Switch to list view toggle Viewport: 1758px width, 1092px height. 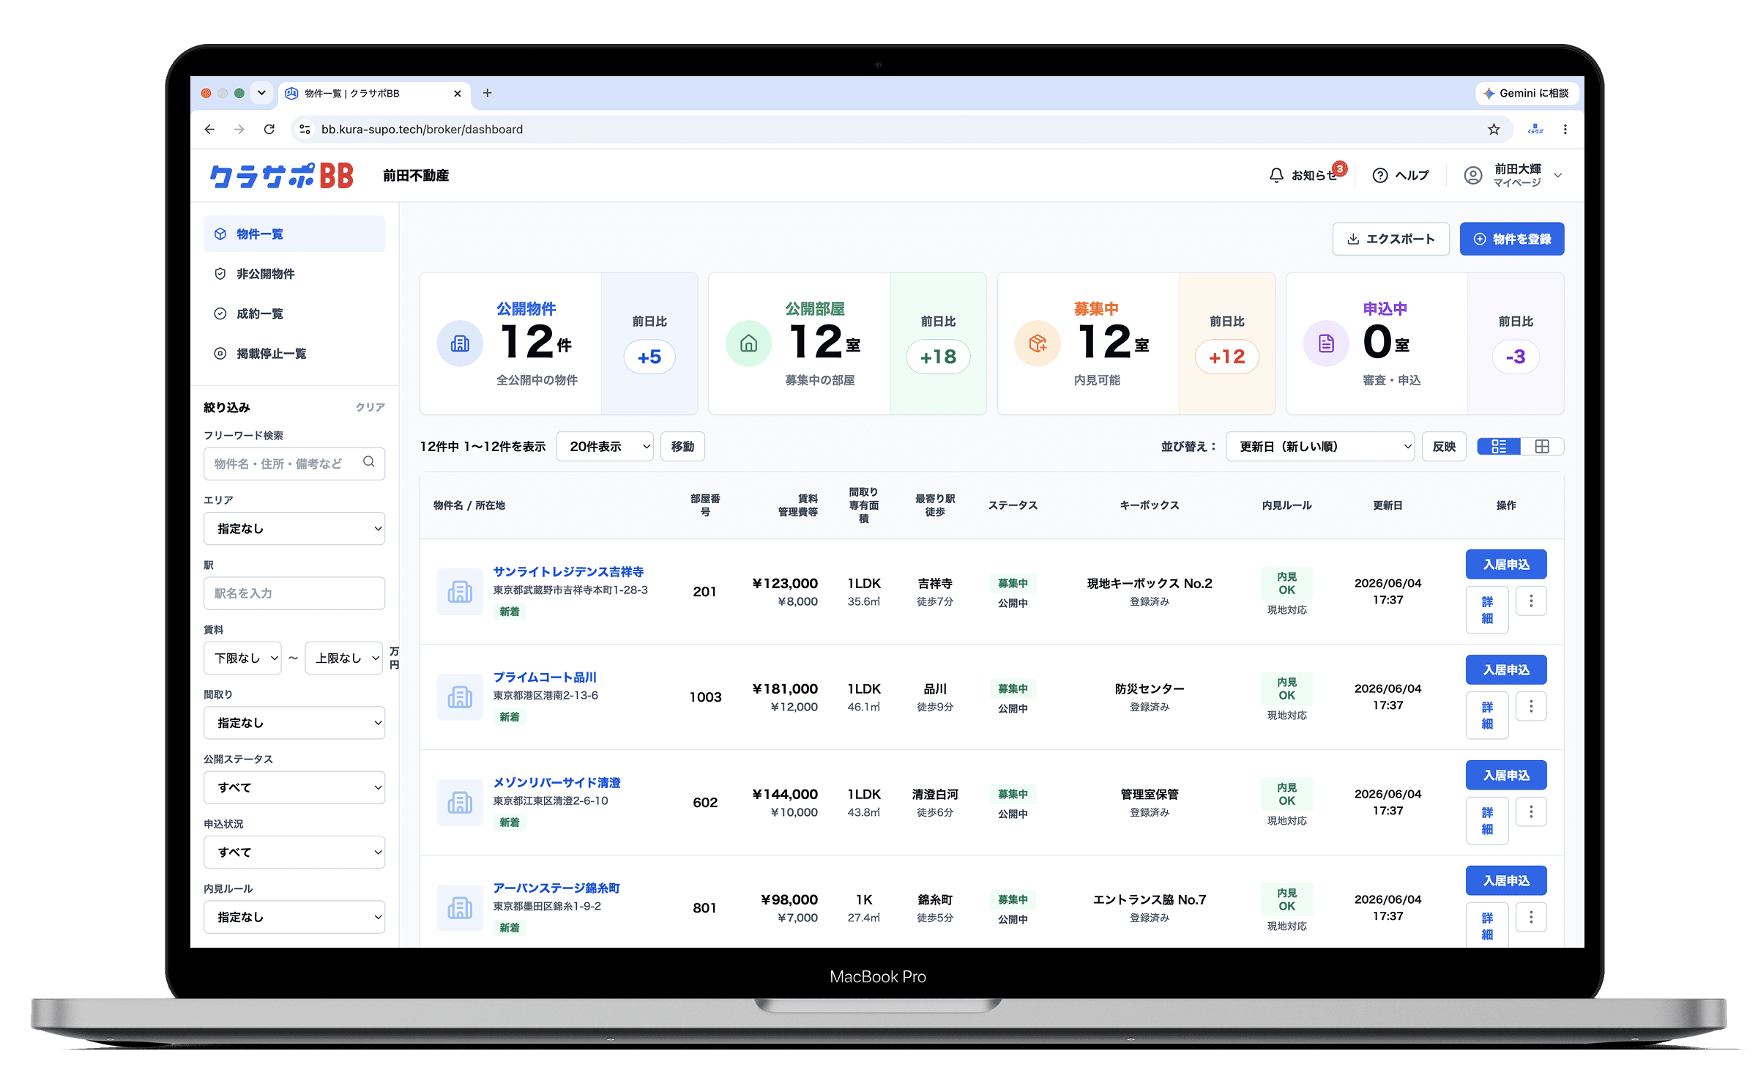[1499, 447]
